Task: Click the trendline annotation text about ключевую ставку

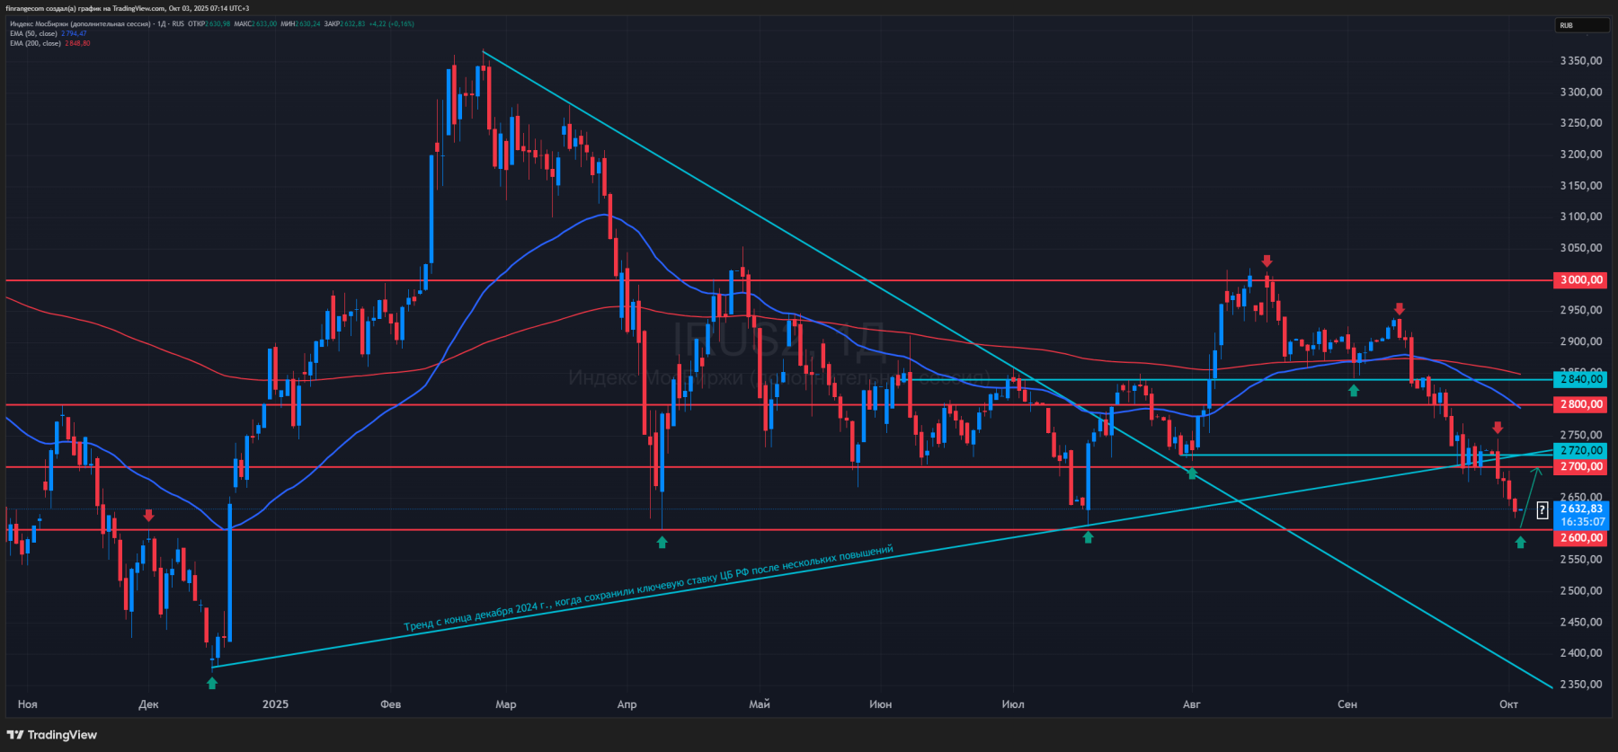Action: click(649, 588)
